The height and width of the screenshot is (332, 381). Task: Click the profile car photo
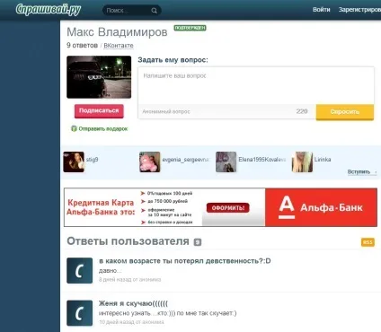(99, 77)
